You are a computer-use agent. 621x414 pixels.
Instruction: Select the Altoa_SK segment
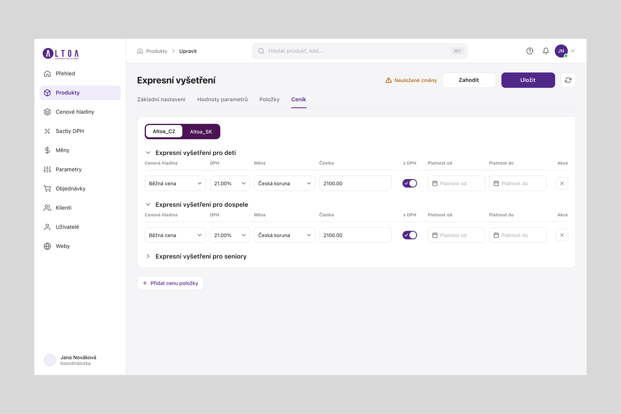pyautogui.click(x=201, y=132)
